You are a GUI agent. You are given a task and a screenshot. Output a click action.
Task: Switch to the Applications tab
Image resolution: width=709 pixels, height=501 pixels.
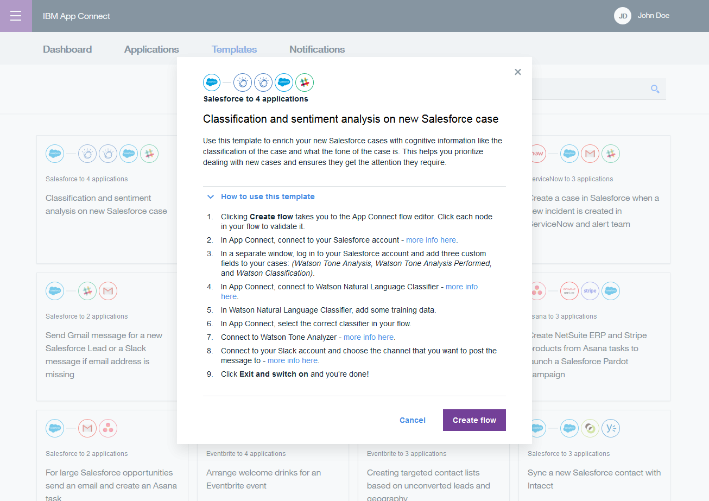click(151, 49)
